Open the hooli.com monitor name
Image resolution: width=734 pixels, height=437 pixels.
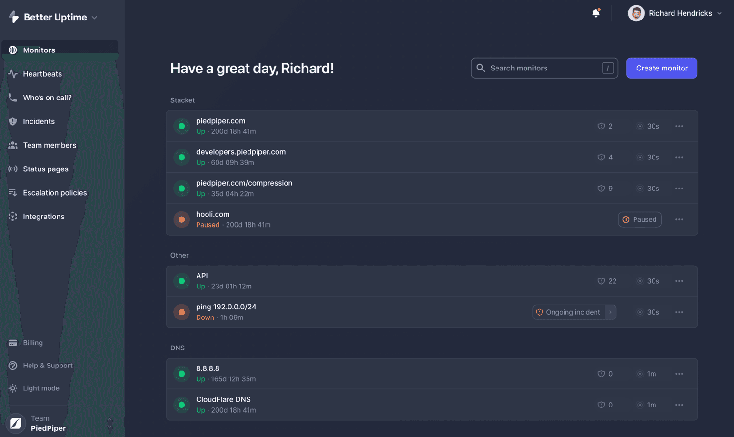click(213, 214)
